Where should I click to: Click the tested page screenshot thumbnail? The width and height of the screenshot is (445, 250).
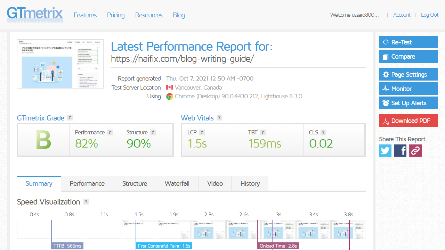(x=60, y=64)
